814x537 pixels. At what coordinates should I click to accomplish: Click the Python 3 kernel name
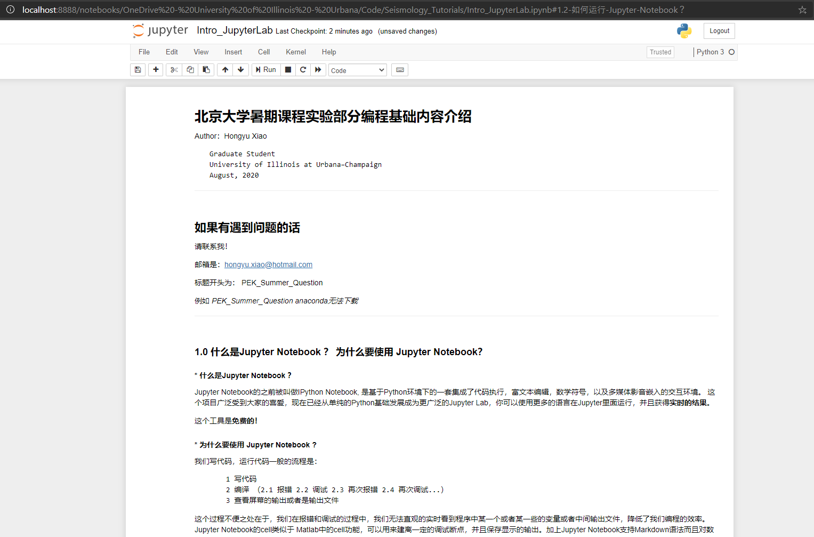(710, 52)
